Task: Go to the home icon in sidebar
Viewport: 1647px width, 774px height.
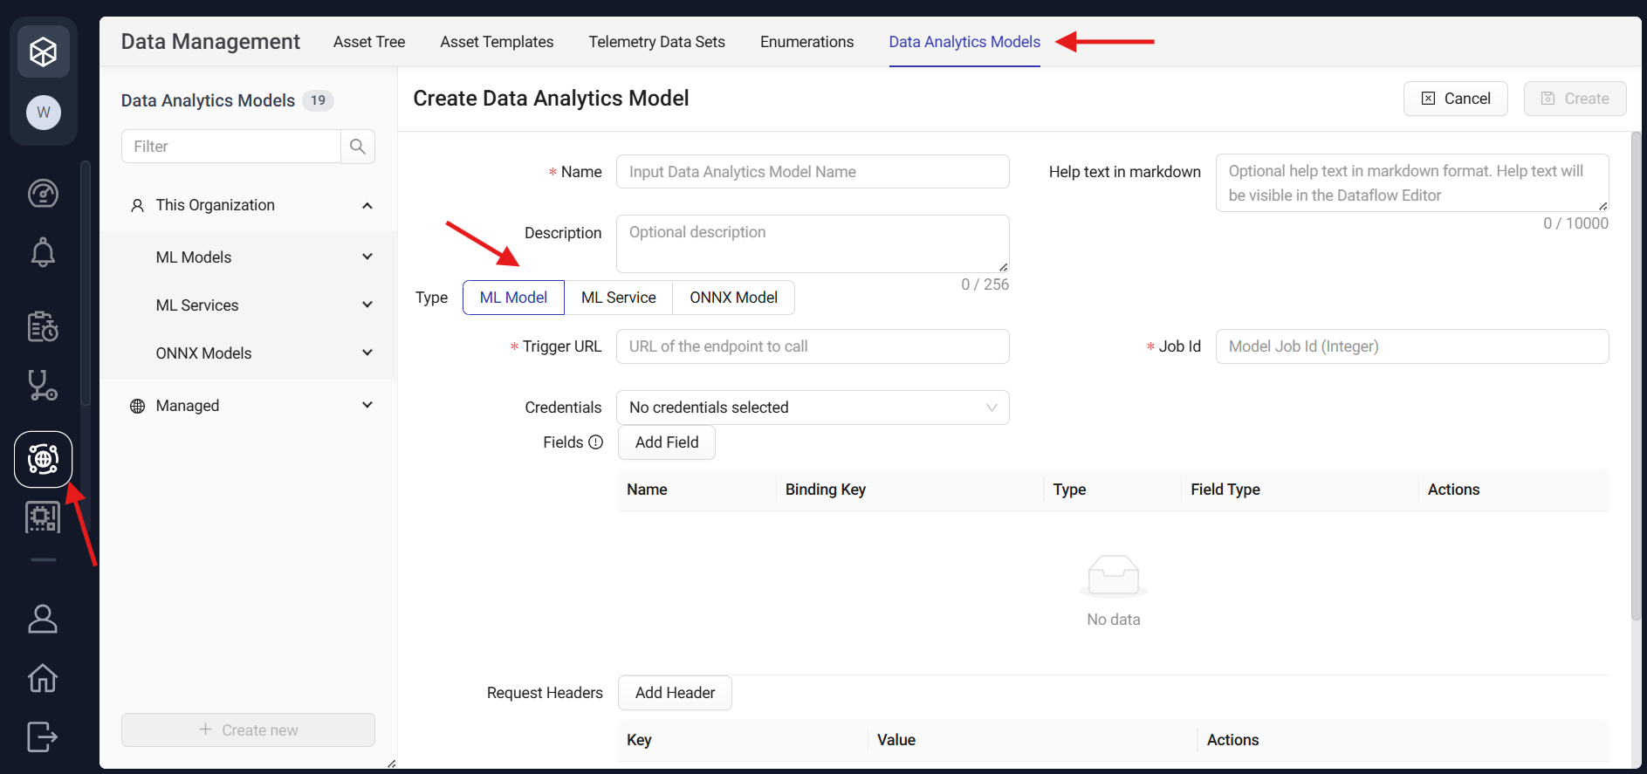Action: (43, 677)
